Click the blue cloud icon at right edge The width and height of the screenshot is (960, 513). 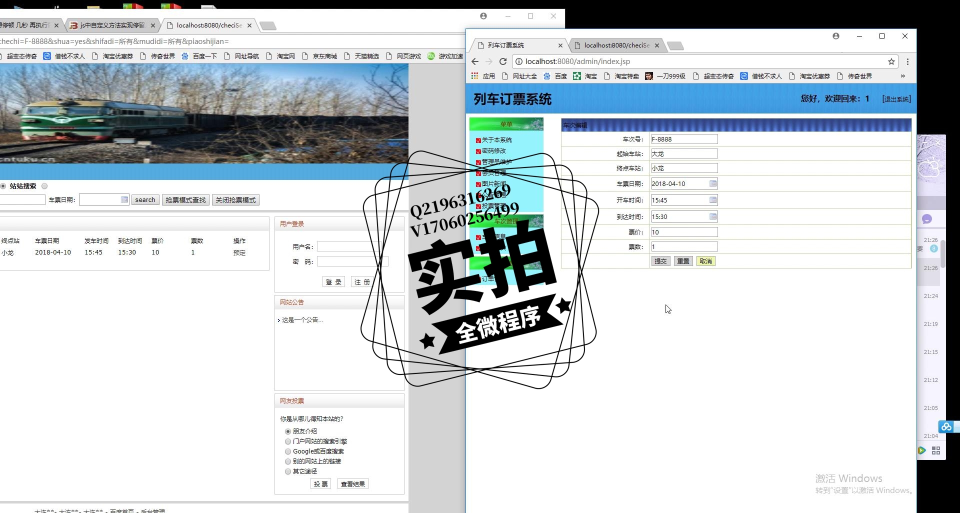point(946,426)
